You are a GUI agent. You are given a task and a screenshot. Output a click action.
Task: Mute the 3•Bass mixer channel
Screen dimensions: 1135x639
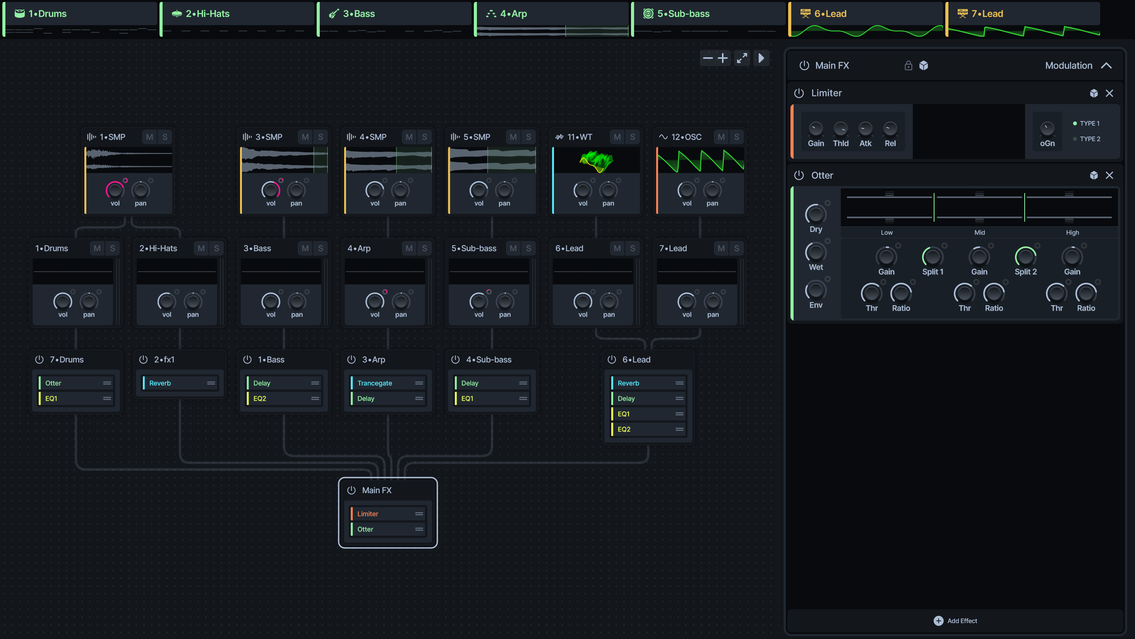(305, 248)
